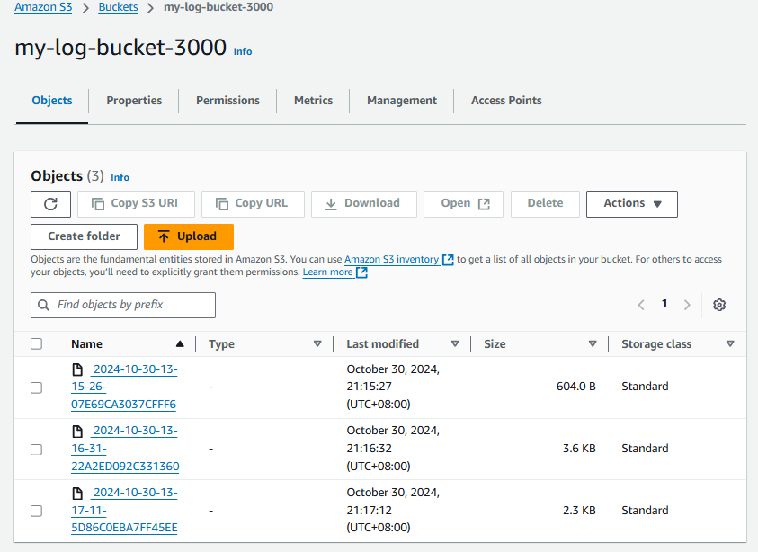Toggle the Name column sort arrow
The height and width of the screenshot is (552, 758).
click(x=179, y=343)
